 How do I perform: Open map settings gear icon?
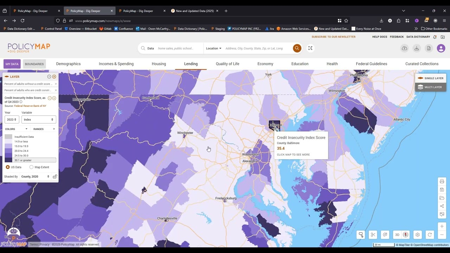(x=417, y=235)
